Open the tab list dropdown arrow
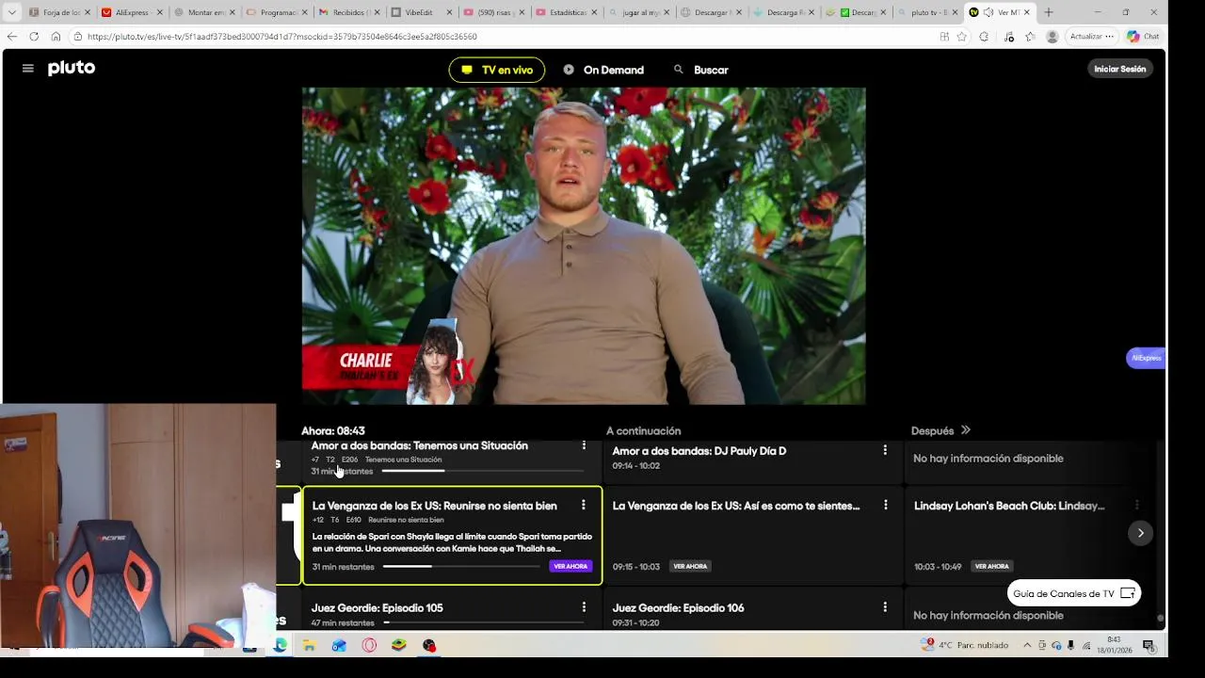Screen dimensions: 1205x678 click(x=11, y=12)
